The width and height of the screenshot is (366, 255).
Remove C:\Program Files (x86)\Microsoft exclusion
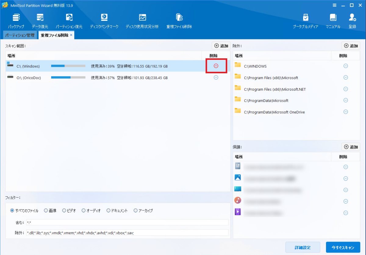[346, 78]
